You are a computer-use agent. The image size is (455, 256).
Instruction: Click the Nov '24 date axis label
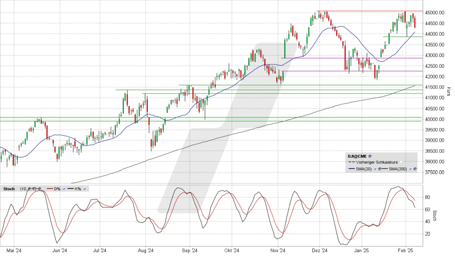[278, 250]
